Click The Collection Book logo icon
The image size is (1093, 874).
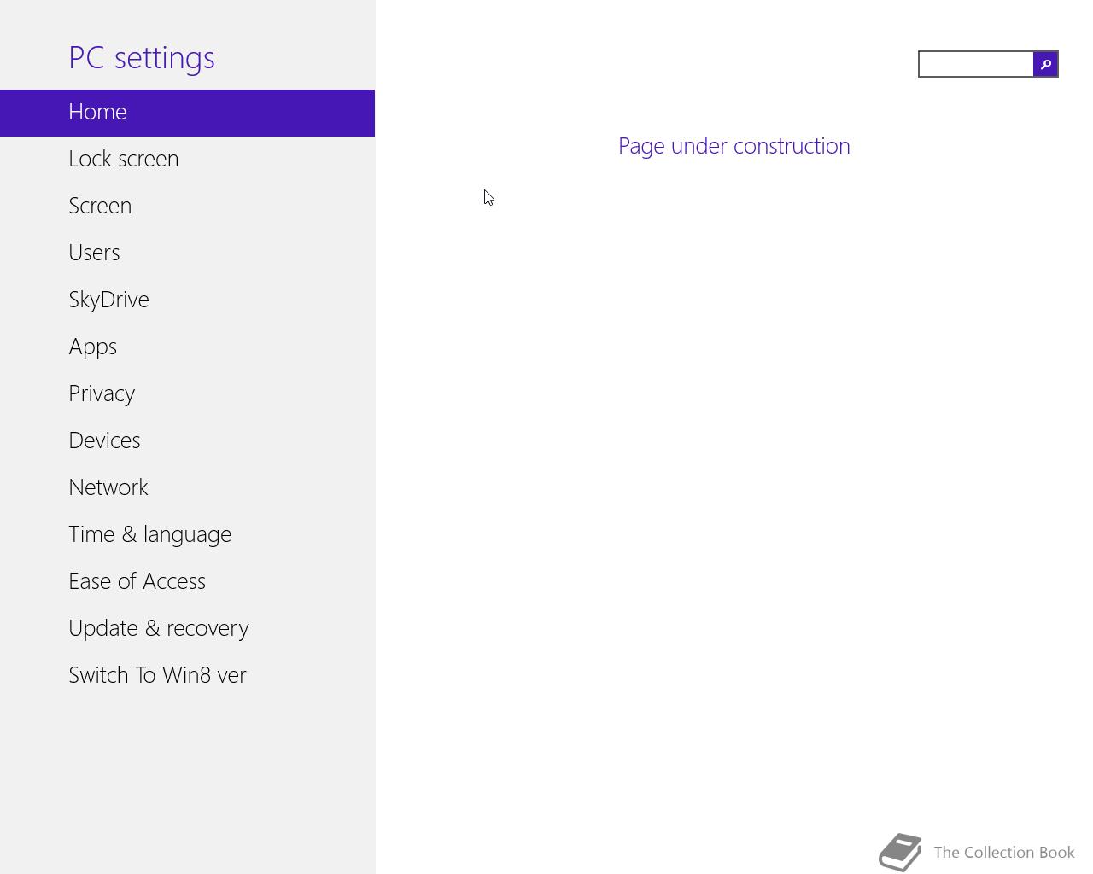900,852
